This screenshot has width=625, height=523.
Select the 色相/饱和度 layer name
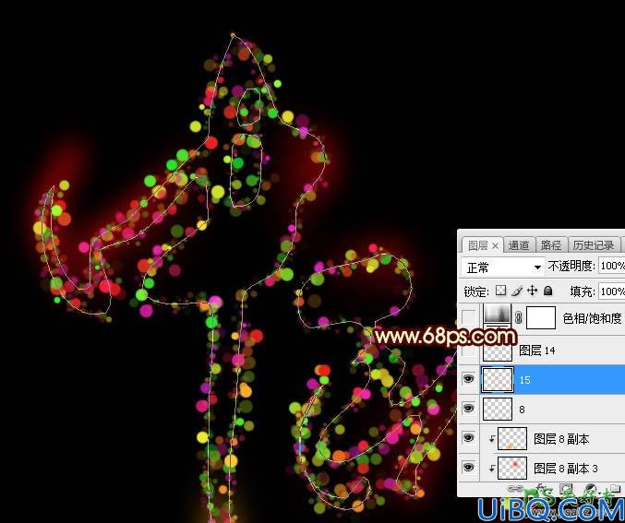(x=592, y=318)
